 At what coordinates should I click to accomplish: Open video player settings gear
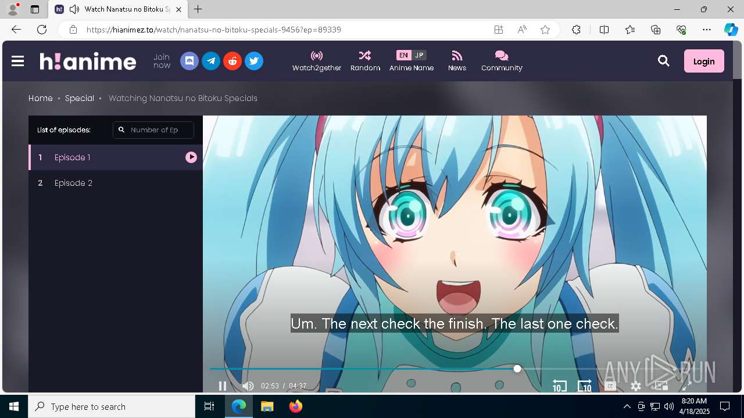[636, 386]
